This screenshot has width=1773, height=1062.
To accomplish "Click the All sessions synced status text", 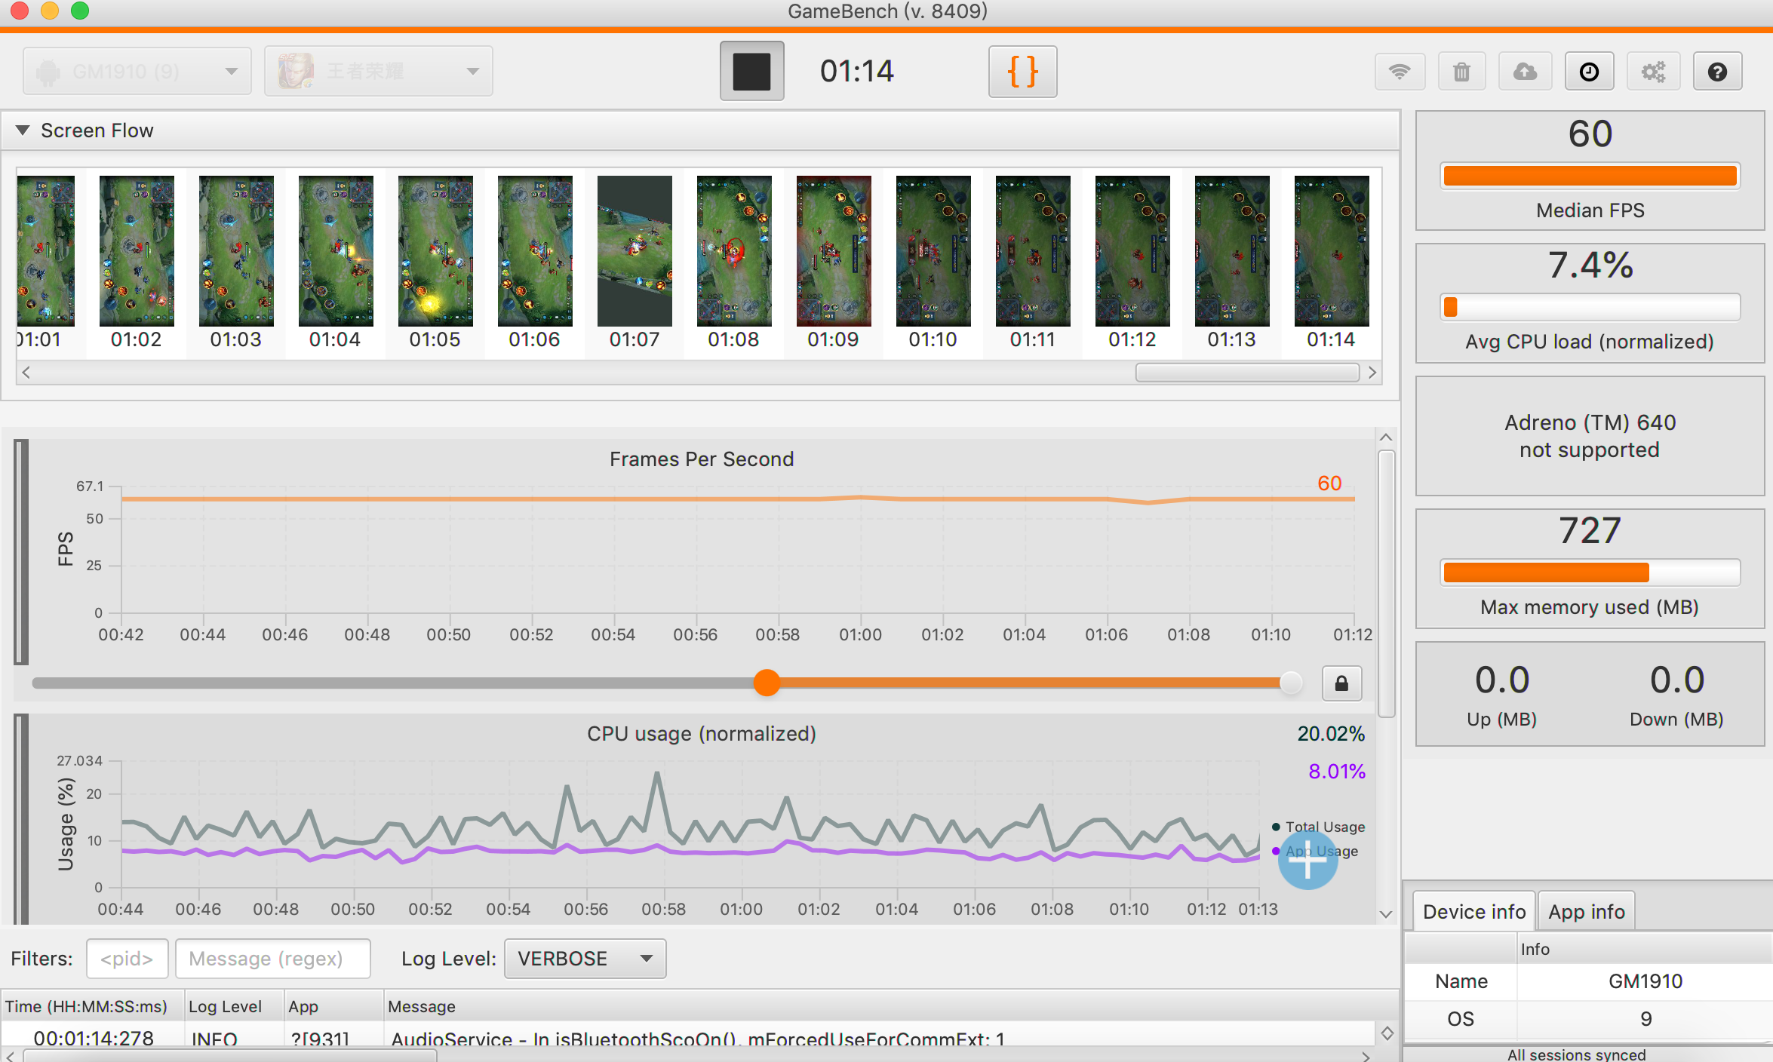I will [1576, 1054].
